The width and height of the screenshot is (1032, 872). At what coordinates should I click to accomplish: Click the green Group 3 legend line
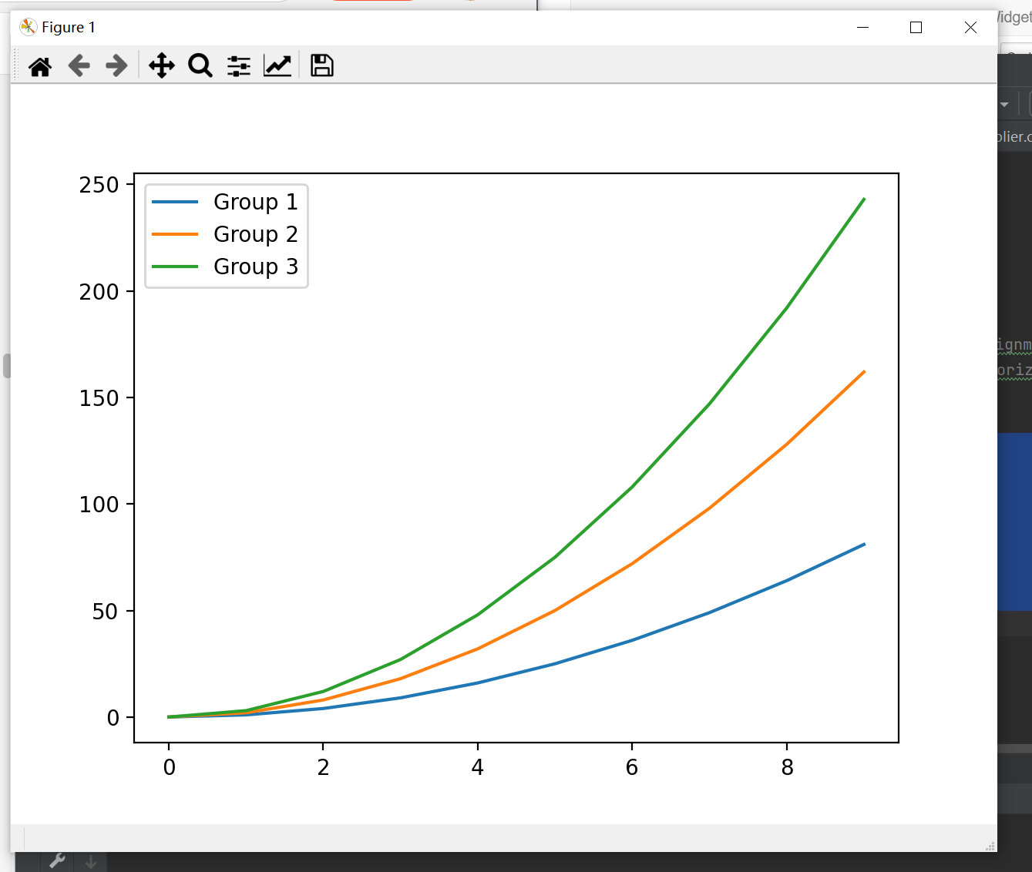(175, 267)
